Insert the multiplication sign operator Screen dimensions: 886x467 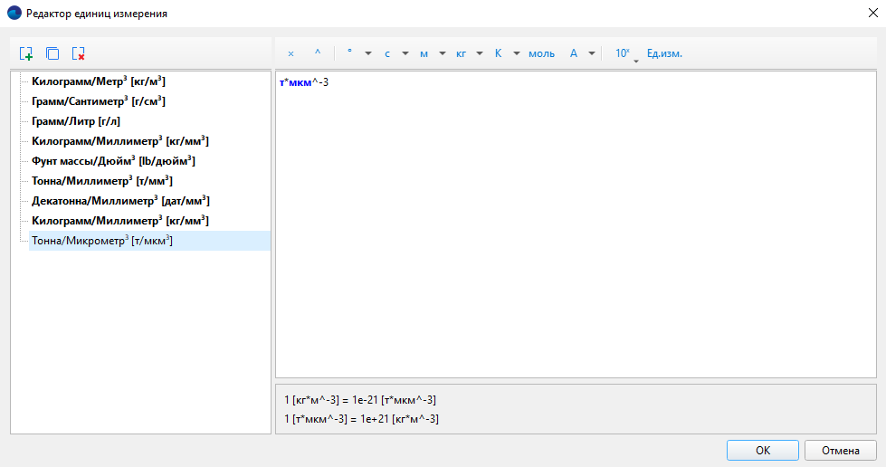(291, 53)
